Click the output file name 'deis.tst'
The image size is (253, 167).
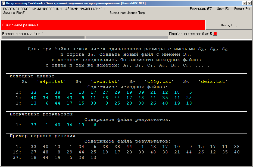[213, 81]
